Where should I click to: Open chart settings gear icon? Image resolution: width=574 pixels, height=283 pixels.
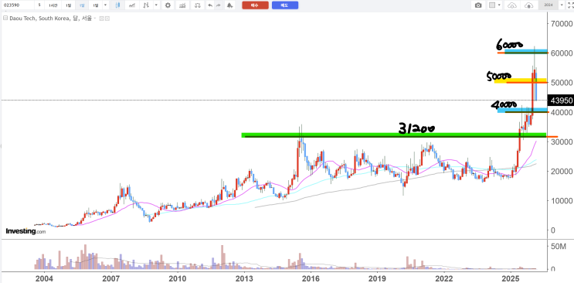[168, 5]
